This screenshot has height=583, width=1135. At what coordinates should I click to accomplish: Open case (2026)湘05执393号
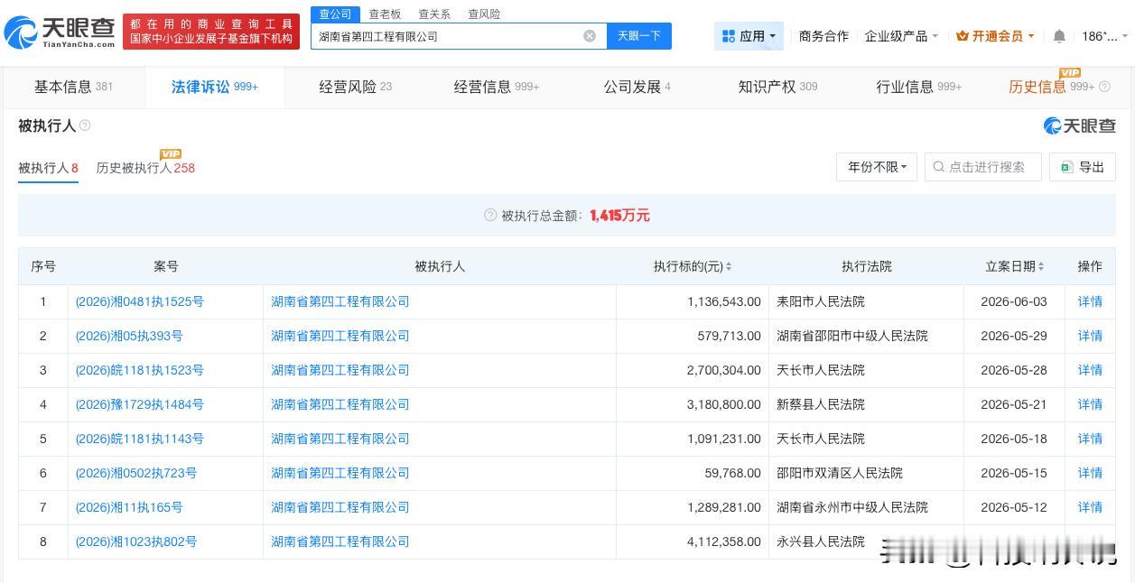129,336
